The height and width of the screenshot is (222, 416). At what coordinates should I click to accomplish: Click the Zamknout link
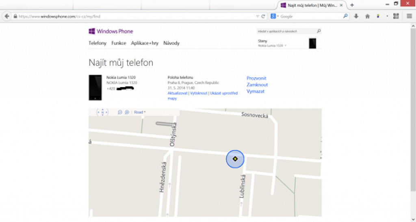257,85
